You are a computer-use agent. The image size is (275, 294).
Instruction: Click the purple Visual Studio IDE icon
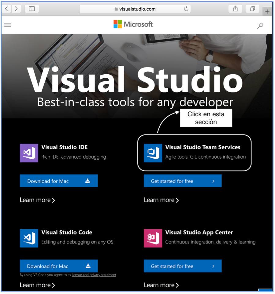coord(29,153)
